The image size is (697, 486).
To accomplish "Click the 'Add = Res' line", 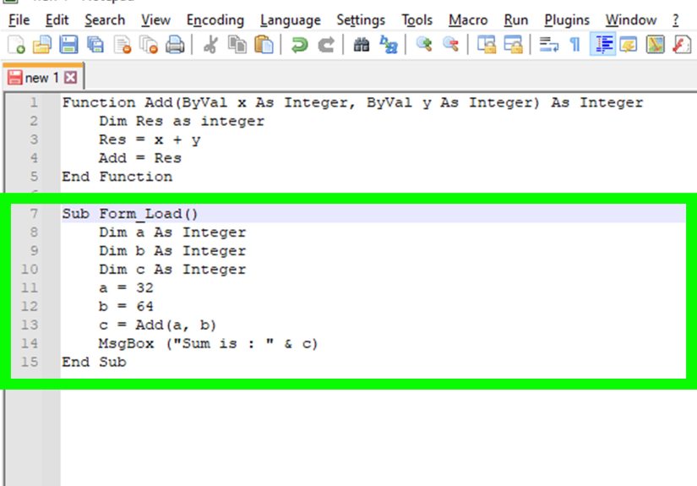I will (140, 158).
